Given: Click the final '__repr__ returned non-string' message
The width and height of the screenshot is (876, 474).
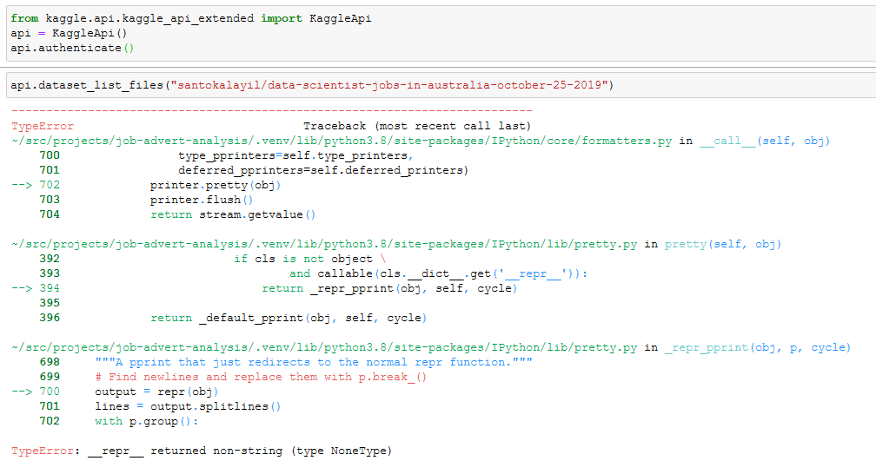Looking at the screenshot, I should (x=239, y=451).
